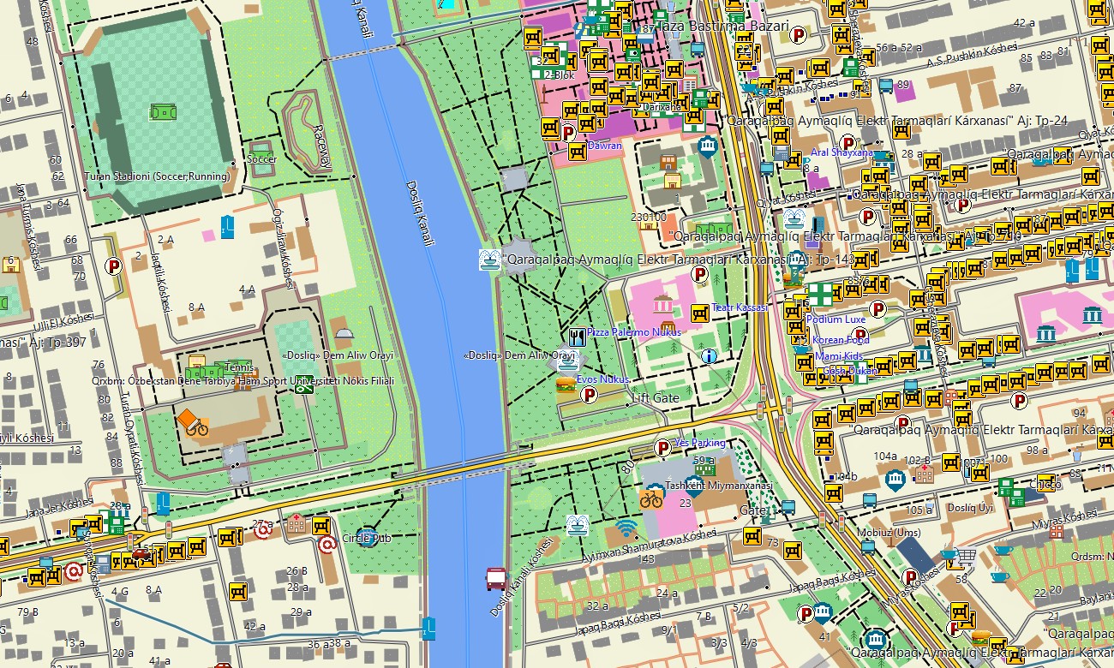Select the "Chicco" shop label

tap(1045, 484)
